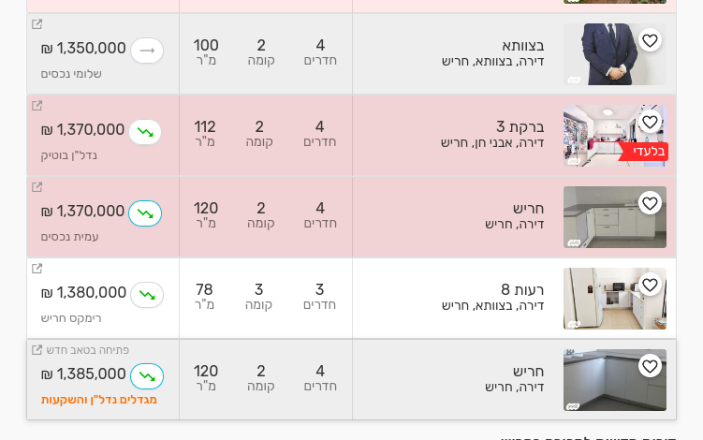Click price-unchanged arrow icon next to ₪1,350,000
This screenshot has width=703, height=440.
tap(147, 51)
